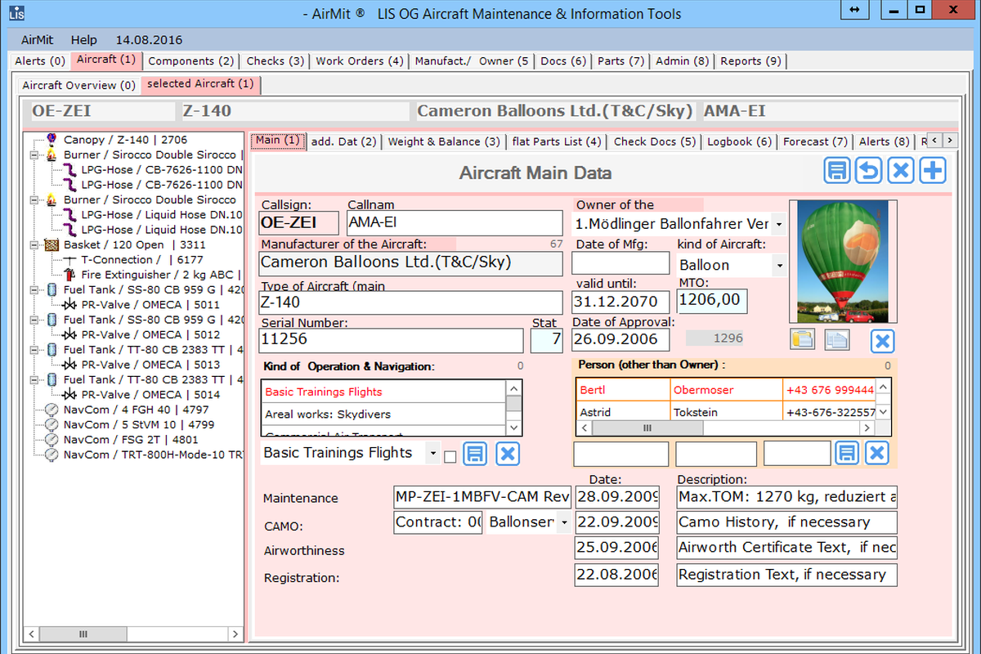The height and width of the screenshot is (654, 981).
Task: Save the Person (other than Owner) entry
Action: pos(847,453)
